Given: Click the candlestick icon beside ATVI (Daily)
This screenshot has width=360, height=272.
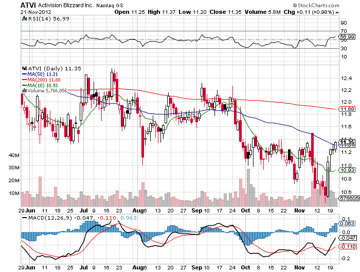Looking at the screenshot, I should pos(24,69).
